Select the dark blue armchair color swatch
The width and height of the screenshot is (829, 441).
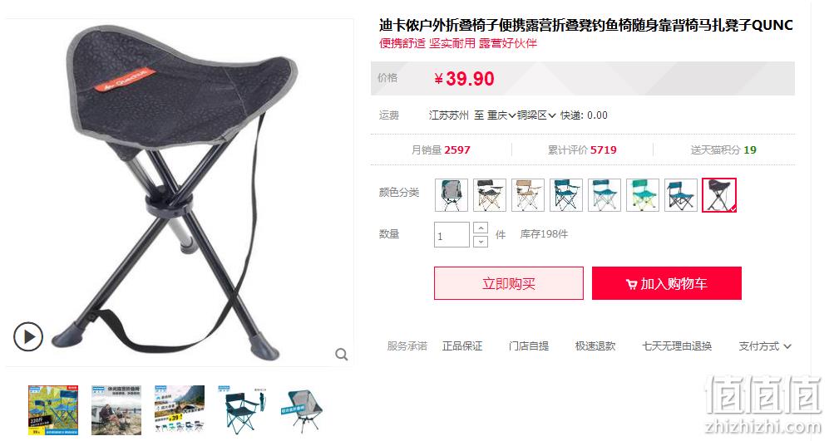pos(565,195)
